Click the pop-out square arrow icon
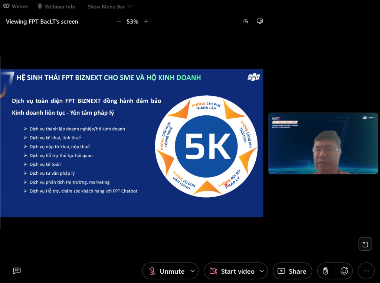 tap(365, 244)
